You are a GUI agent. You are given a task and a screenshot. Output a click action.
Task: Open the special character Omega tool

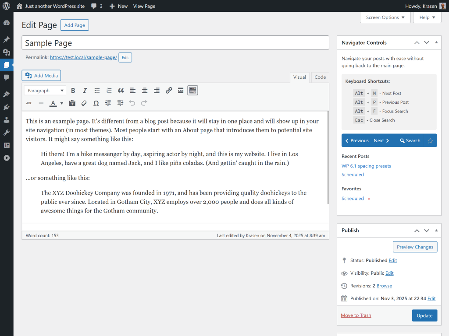tap(96, 103)
